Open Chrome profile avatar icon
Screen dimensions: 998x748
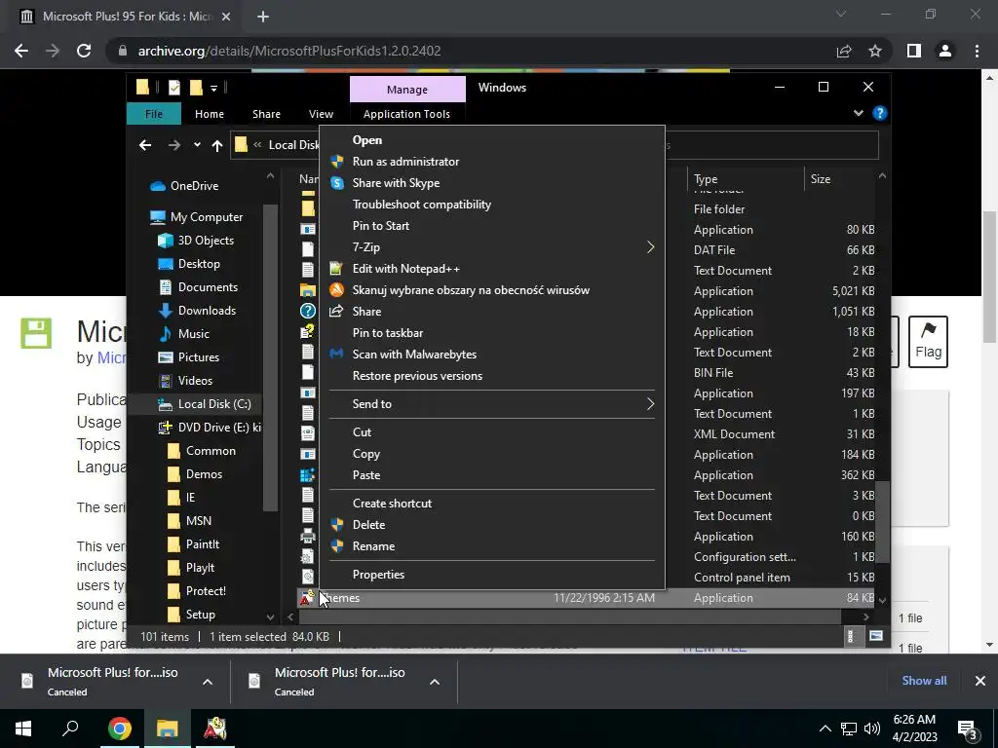[x=945, y=51]
